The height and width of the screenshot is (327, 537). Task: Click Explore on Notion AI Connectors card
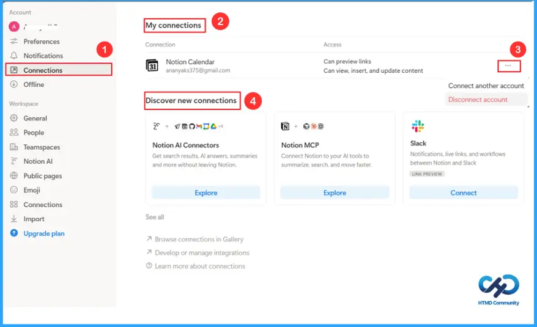click(206, 193)
